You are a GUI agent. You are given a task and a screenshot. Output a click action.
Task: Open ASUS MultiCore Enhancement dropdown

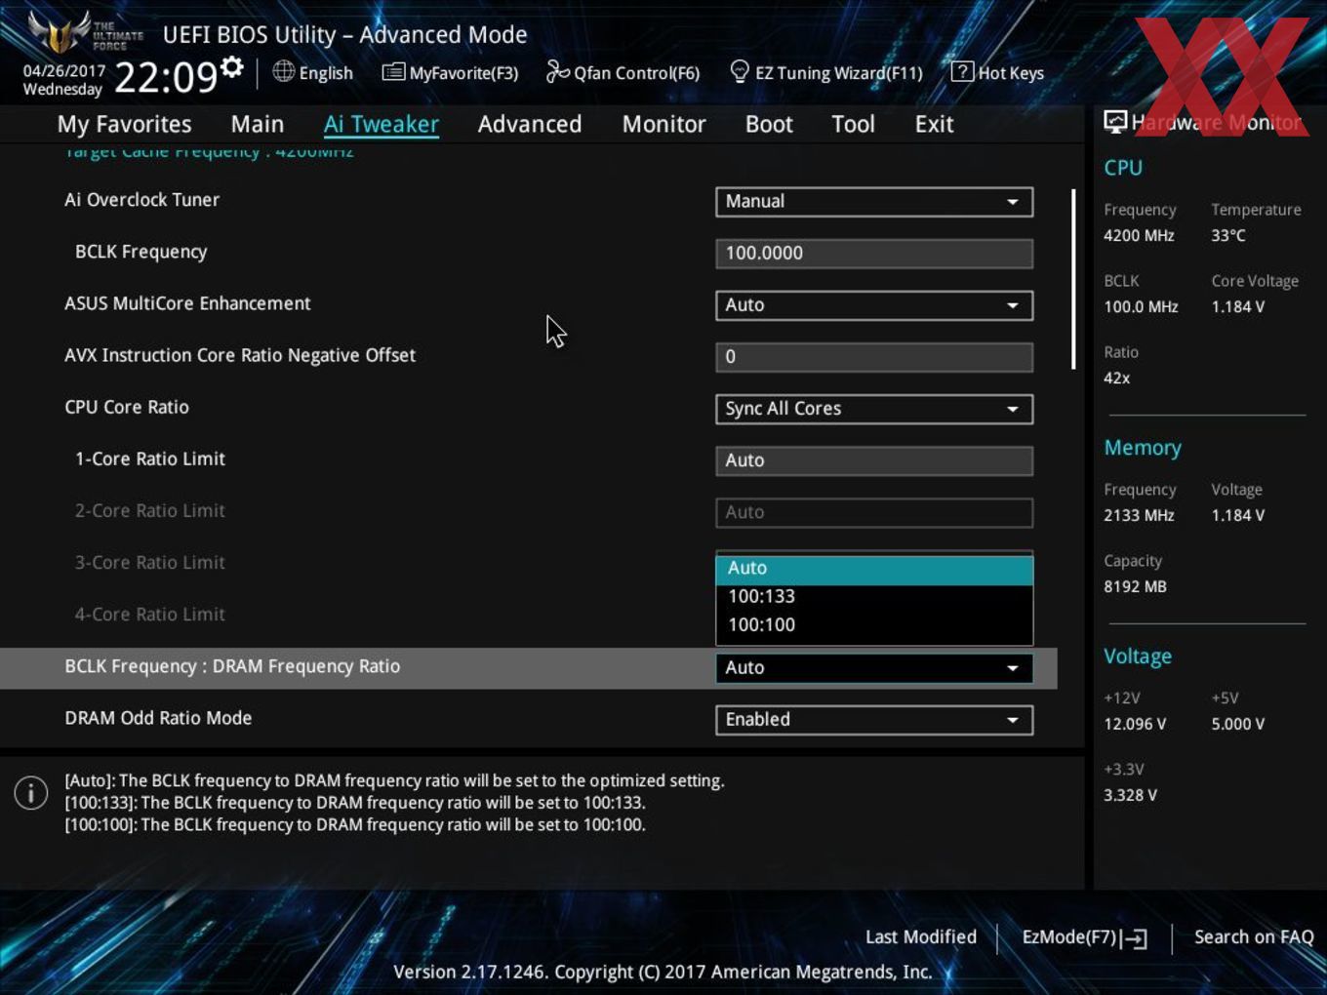click(874, 305)
